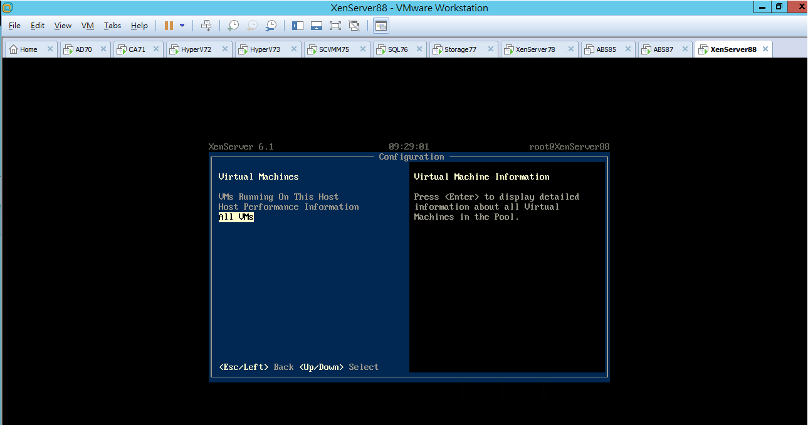Close the Home tab

coord(50,49)
